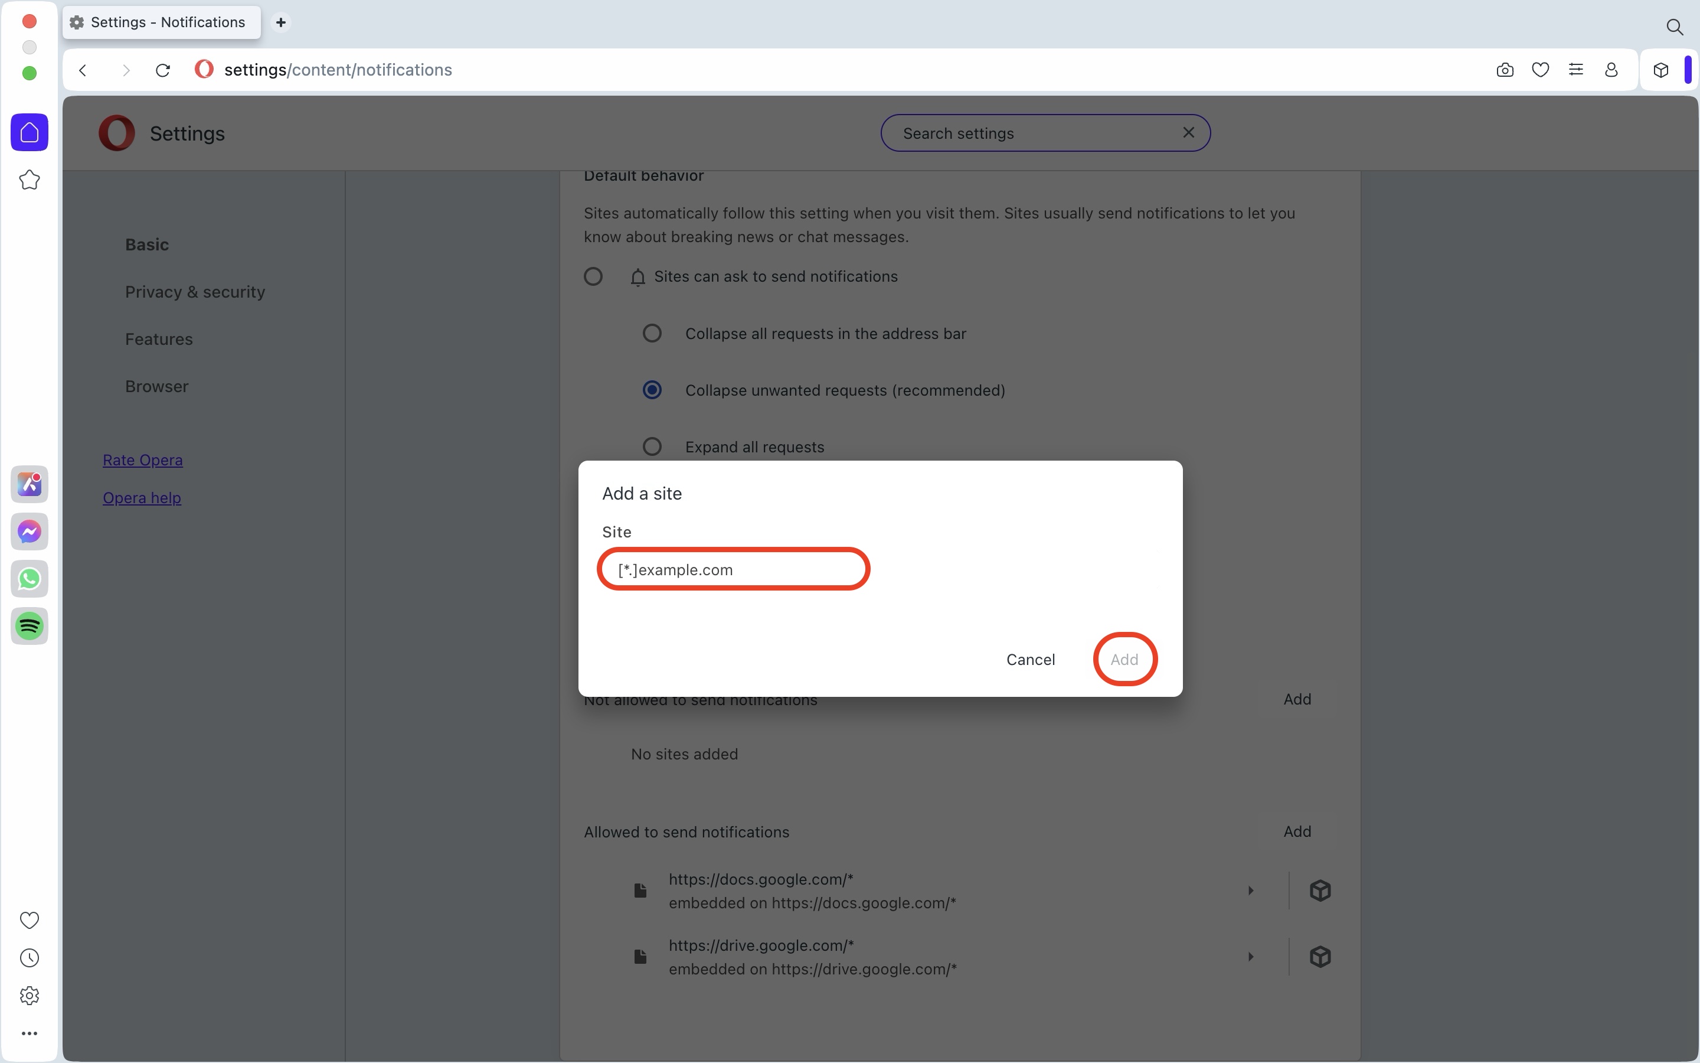
Task: Open sidebar settings gear icon
Action: click(x=30, y=996)
